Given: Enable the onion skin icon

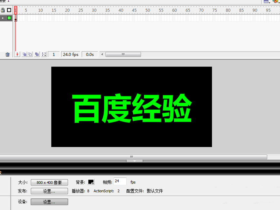Looking at the screenshot, I should pos(24,55).
